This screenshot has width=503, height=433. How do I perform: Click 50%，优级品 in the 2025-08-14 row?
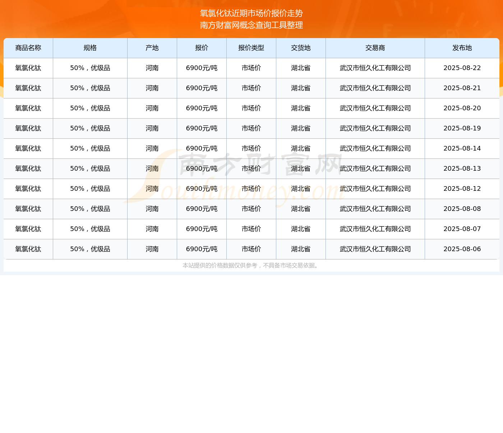point(90,148)
